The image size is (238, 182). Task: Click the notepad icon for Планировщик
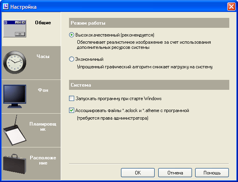coord(15,130)
